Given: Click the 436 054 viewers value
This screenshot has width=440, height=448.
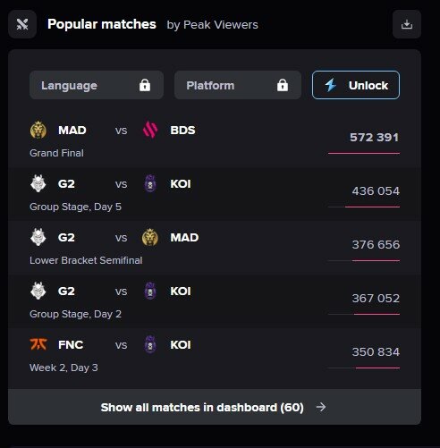Looking at the screenshot, I should coord(376,191).
